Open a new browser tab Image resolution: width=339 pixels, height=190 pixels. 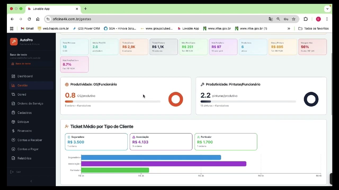(85, 9)
